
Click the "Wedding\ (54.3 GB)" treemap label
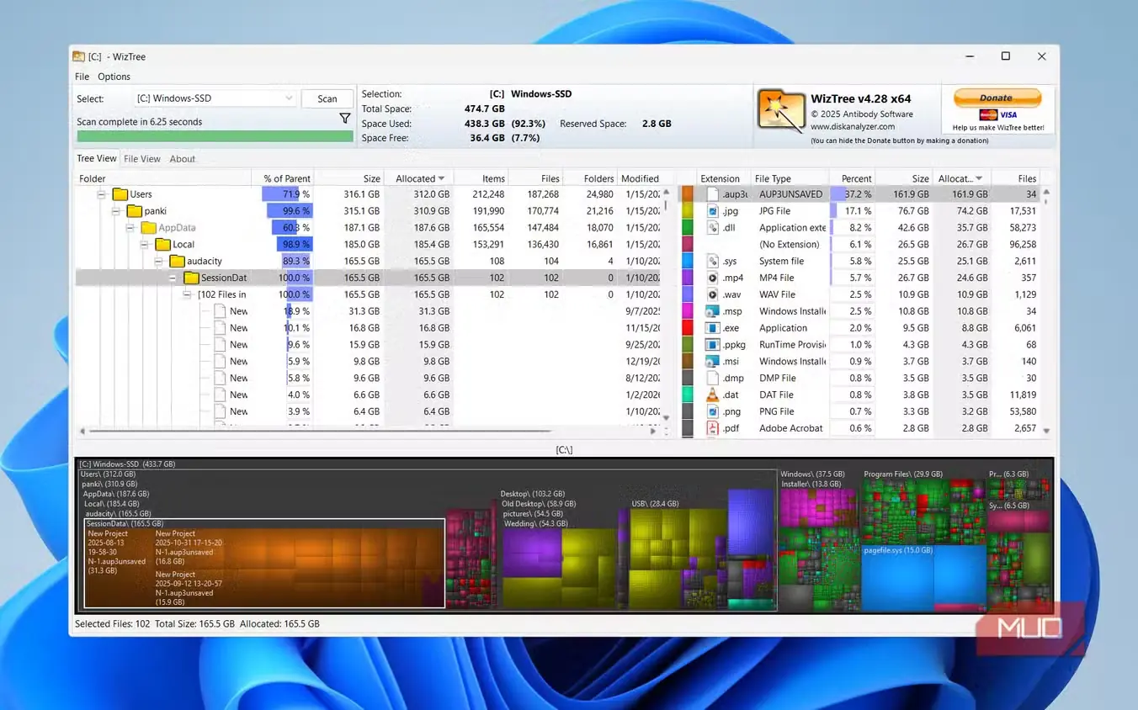(535, 524)
